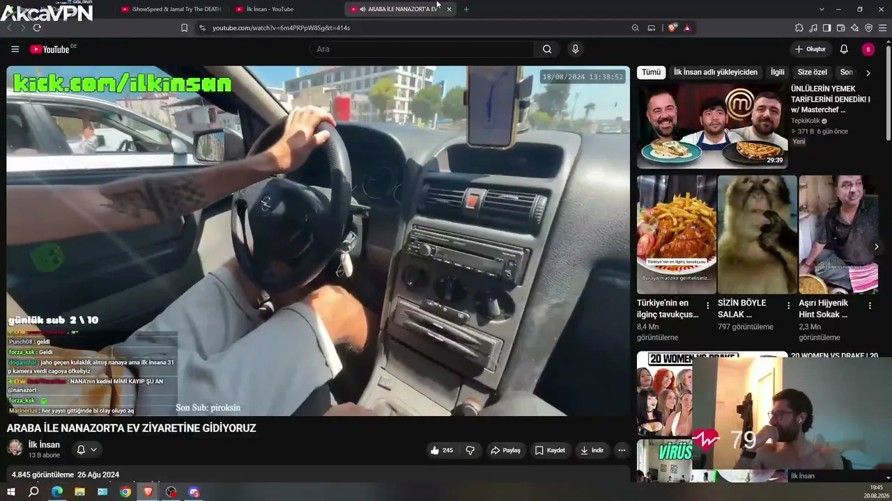The height and width of the screenshot is (501, 892).
Task: Open the browser tab list chevron
Action: click(x=822, y=9)
